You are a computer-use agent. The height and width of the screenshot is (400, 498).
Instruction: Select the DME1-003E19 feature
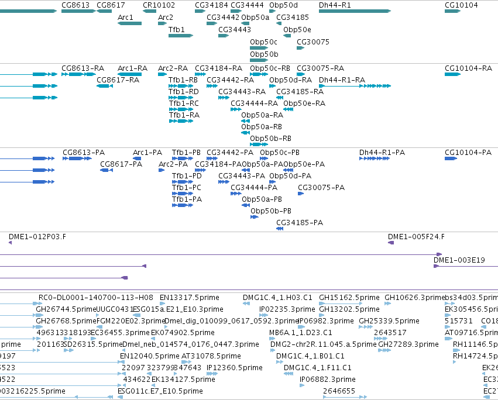click(x=466, y=266)
